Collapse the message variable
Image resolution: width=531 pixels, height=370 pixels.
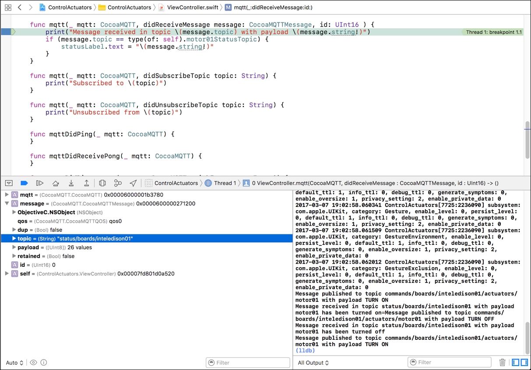point(7,203)
